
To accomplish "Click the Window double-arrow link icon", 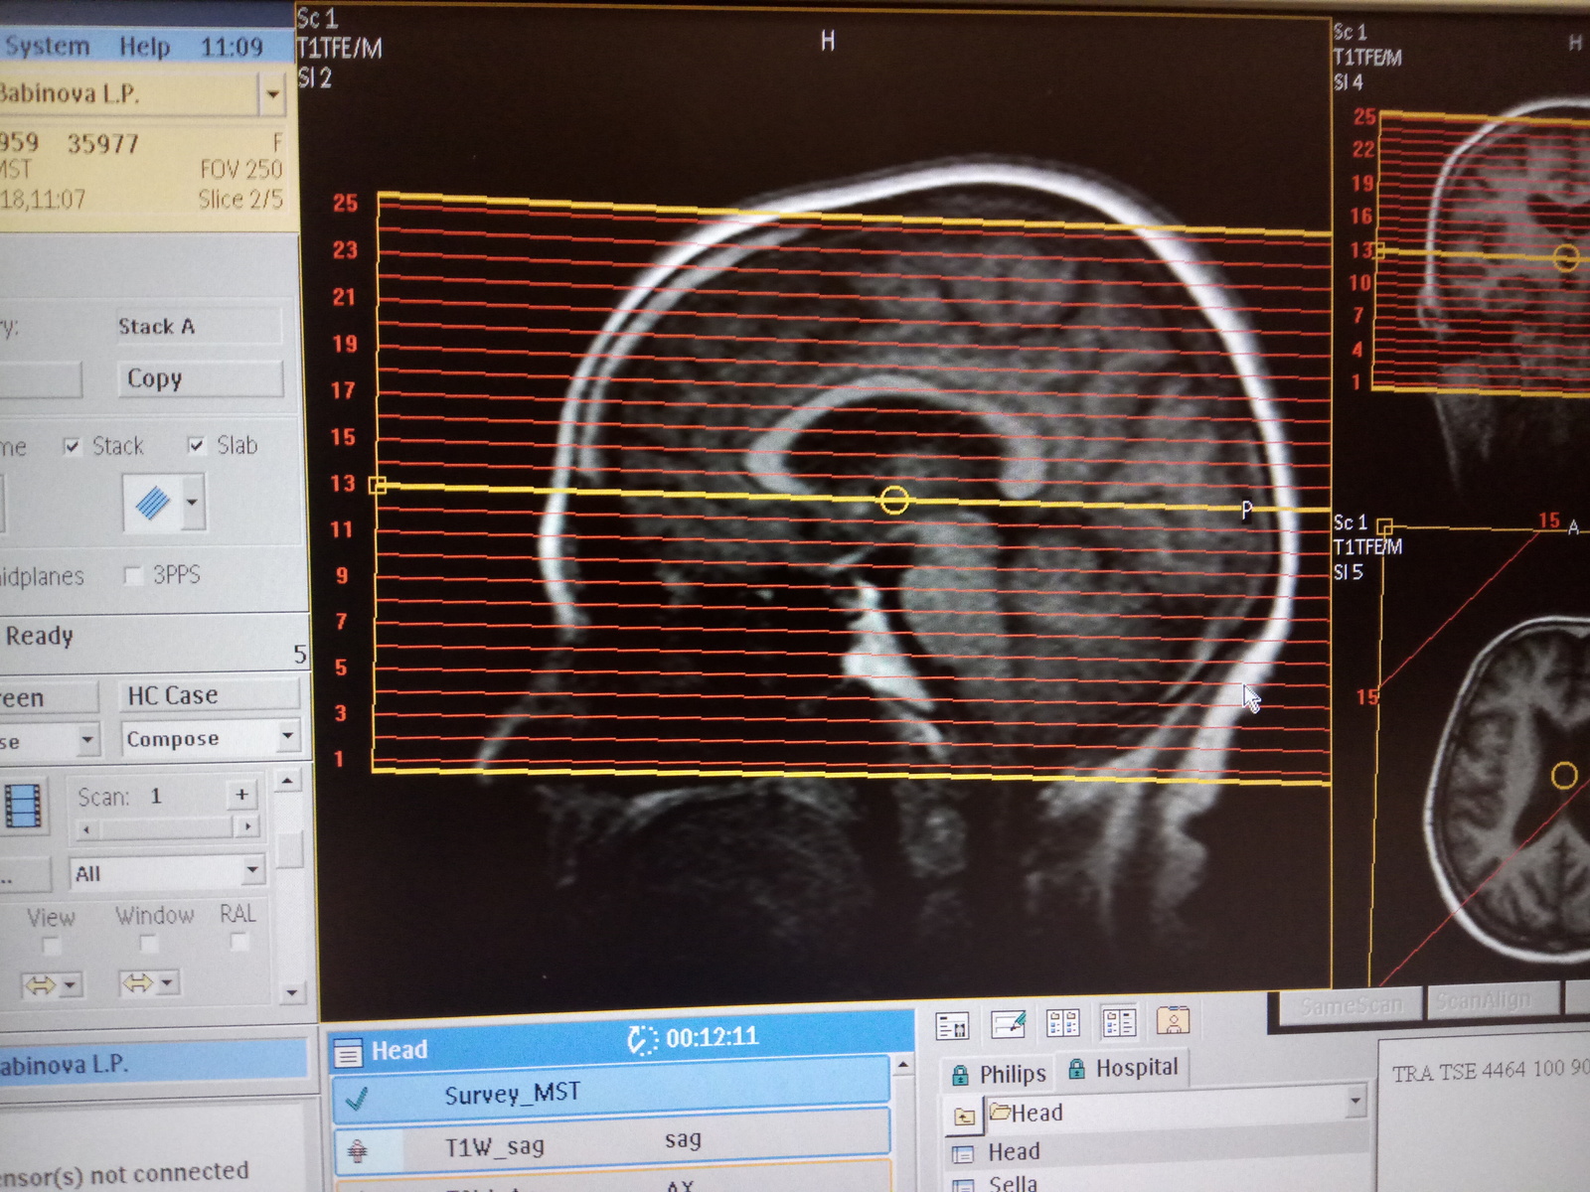I will (137, 983).
